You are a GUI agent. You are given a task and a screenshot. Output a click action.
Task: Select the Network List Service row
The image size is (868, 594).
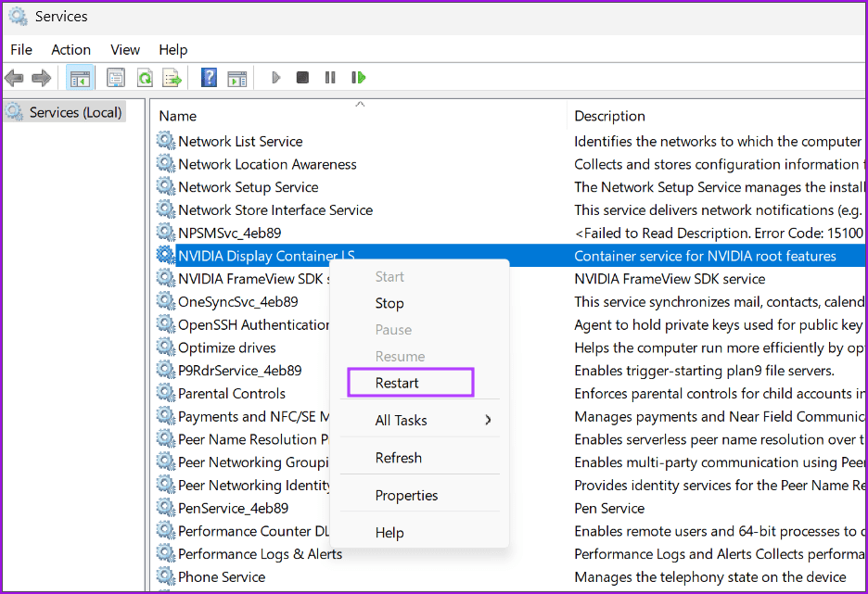tap(240, 141)
